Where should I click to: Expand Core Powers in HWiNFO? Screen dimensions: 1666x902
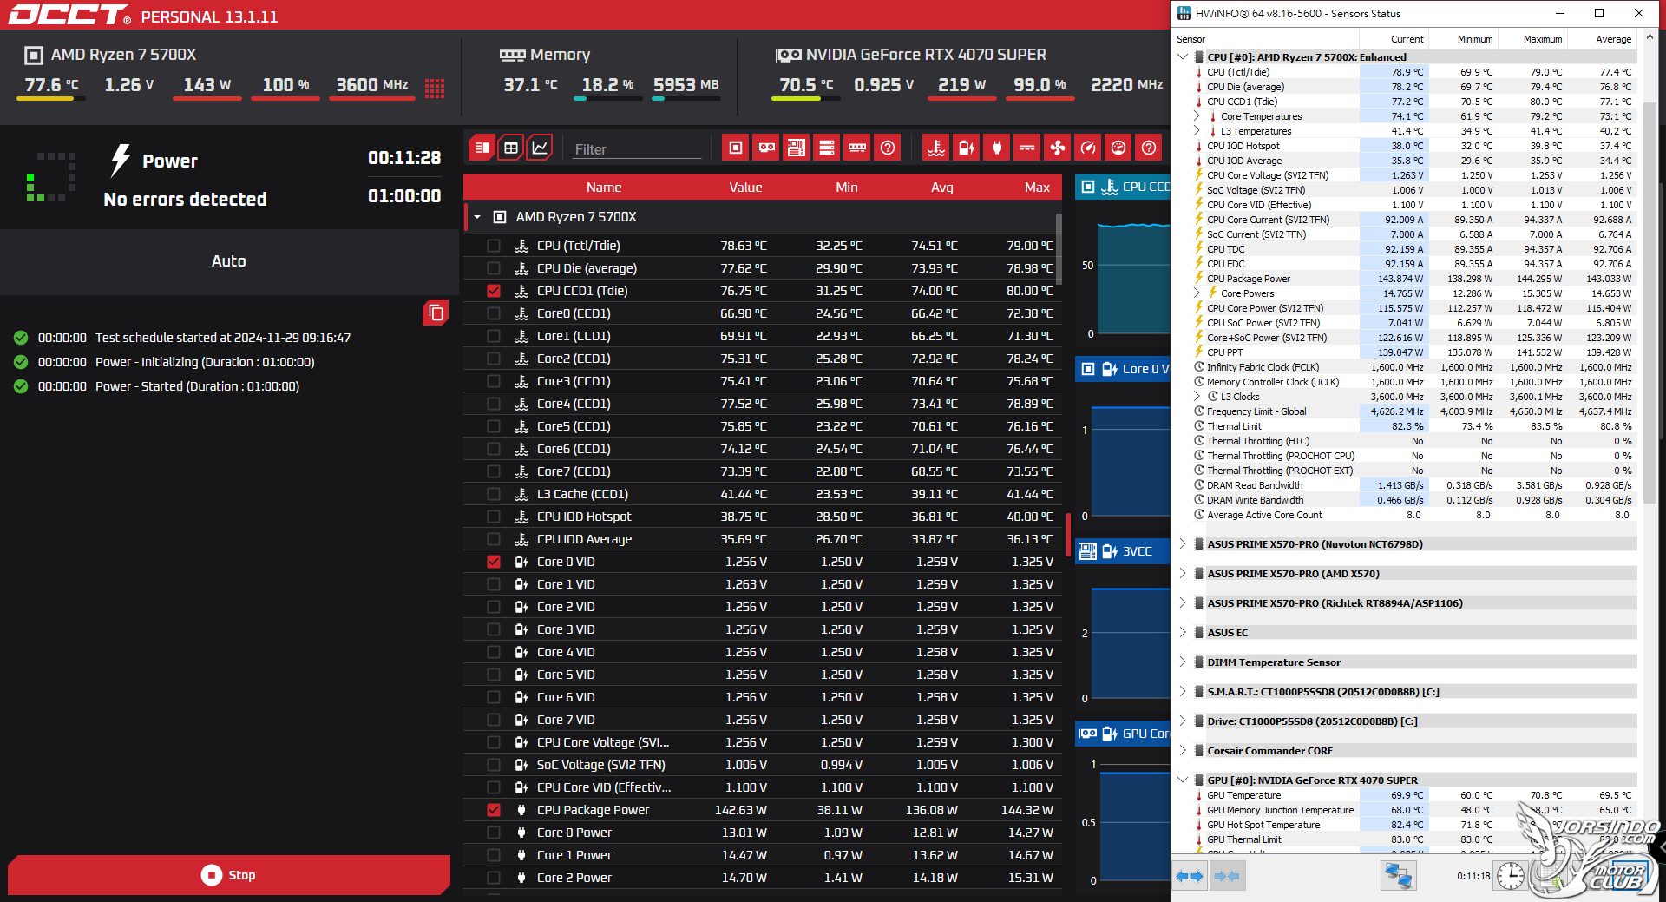(x=1197, y=293)
